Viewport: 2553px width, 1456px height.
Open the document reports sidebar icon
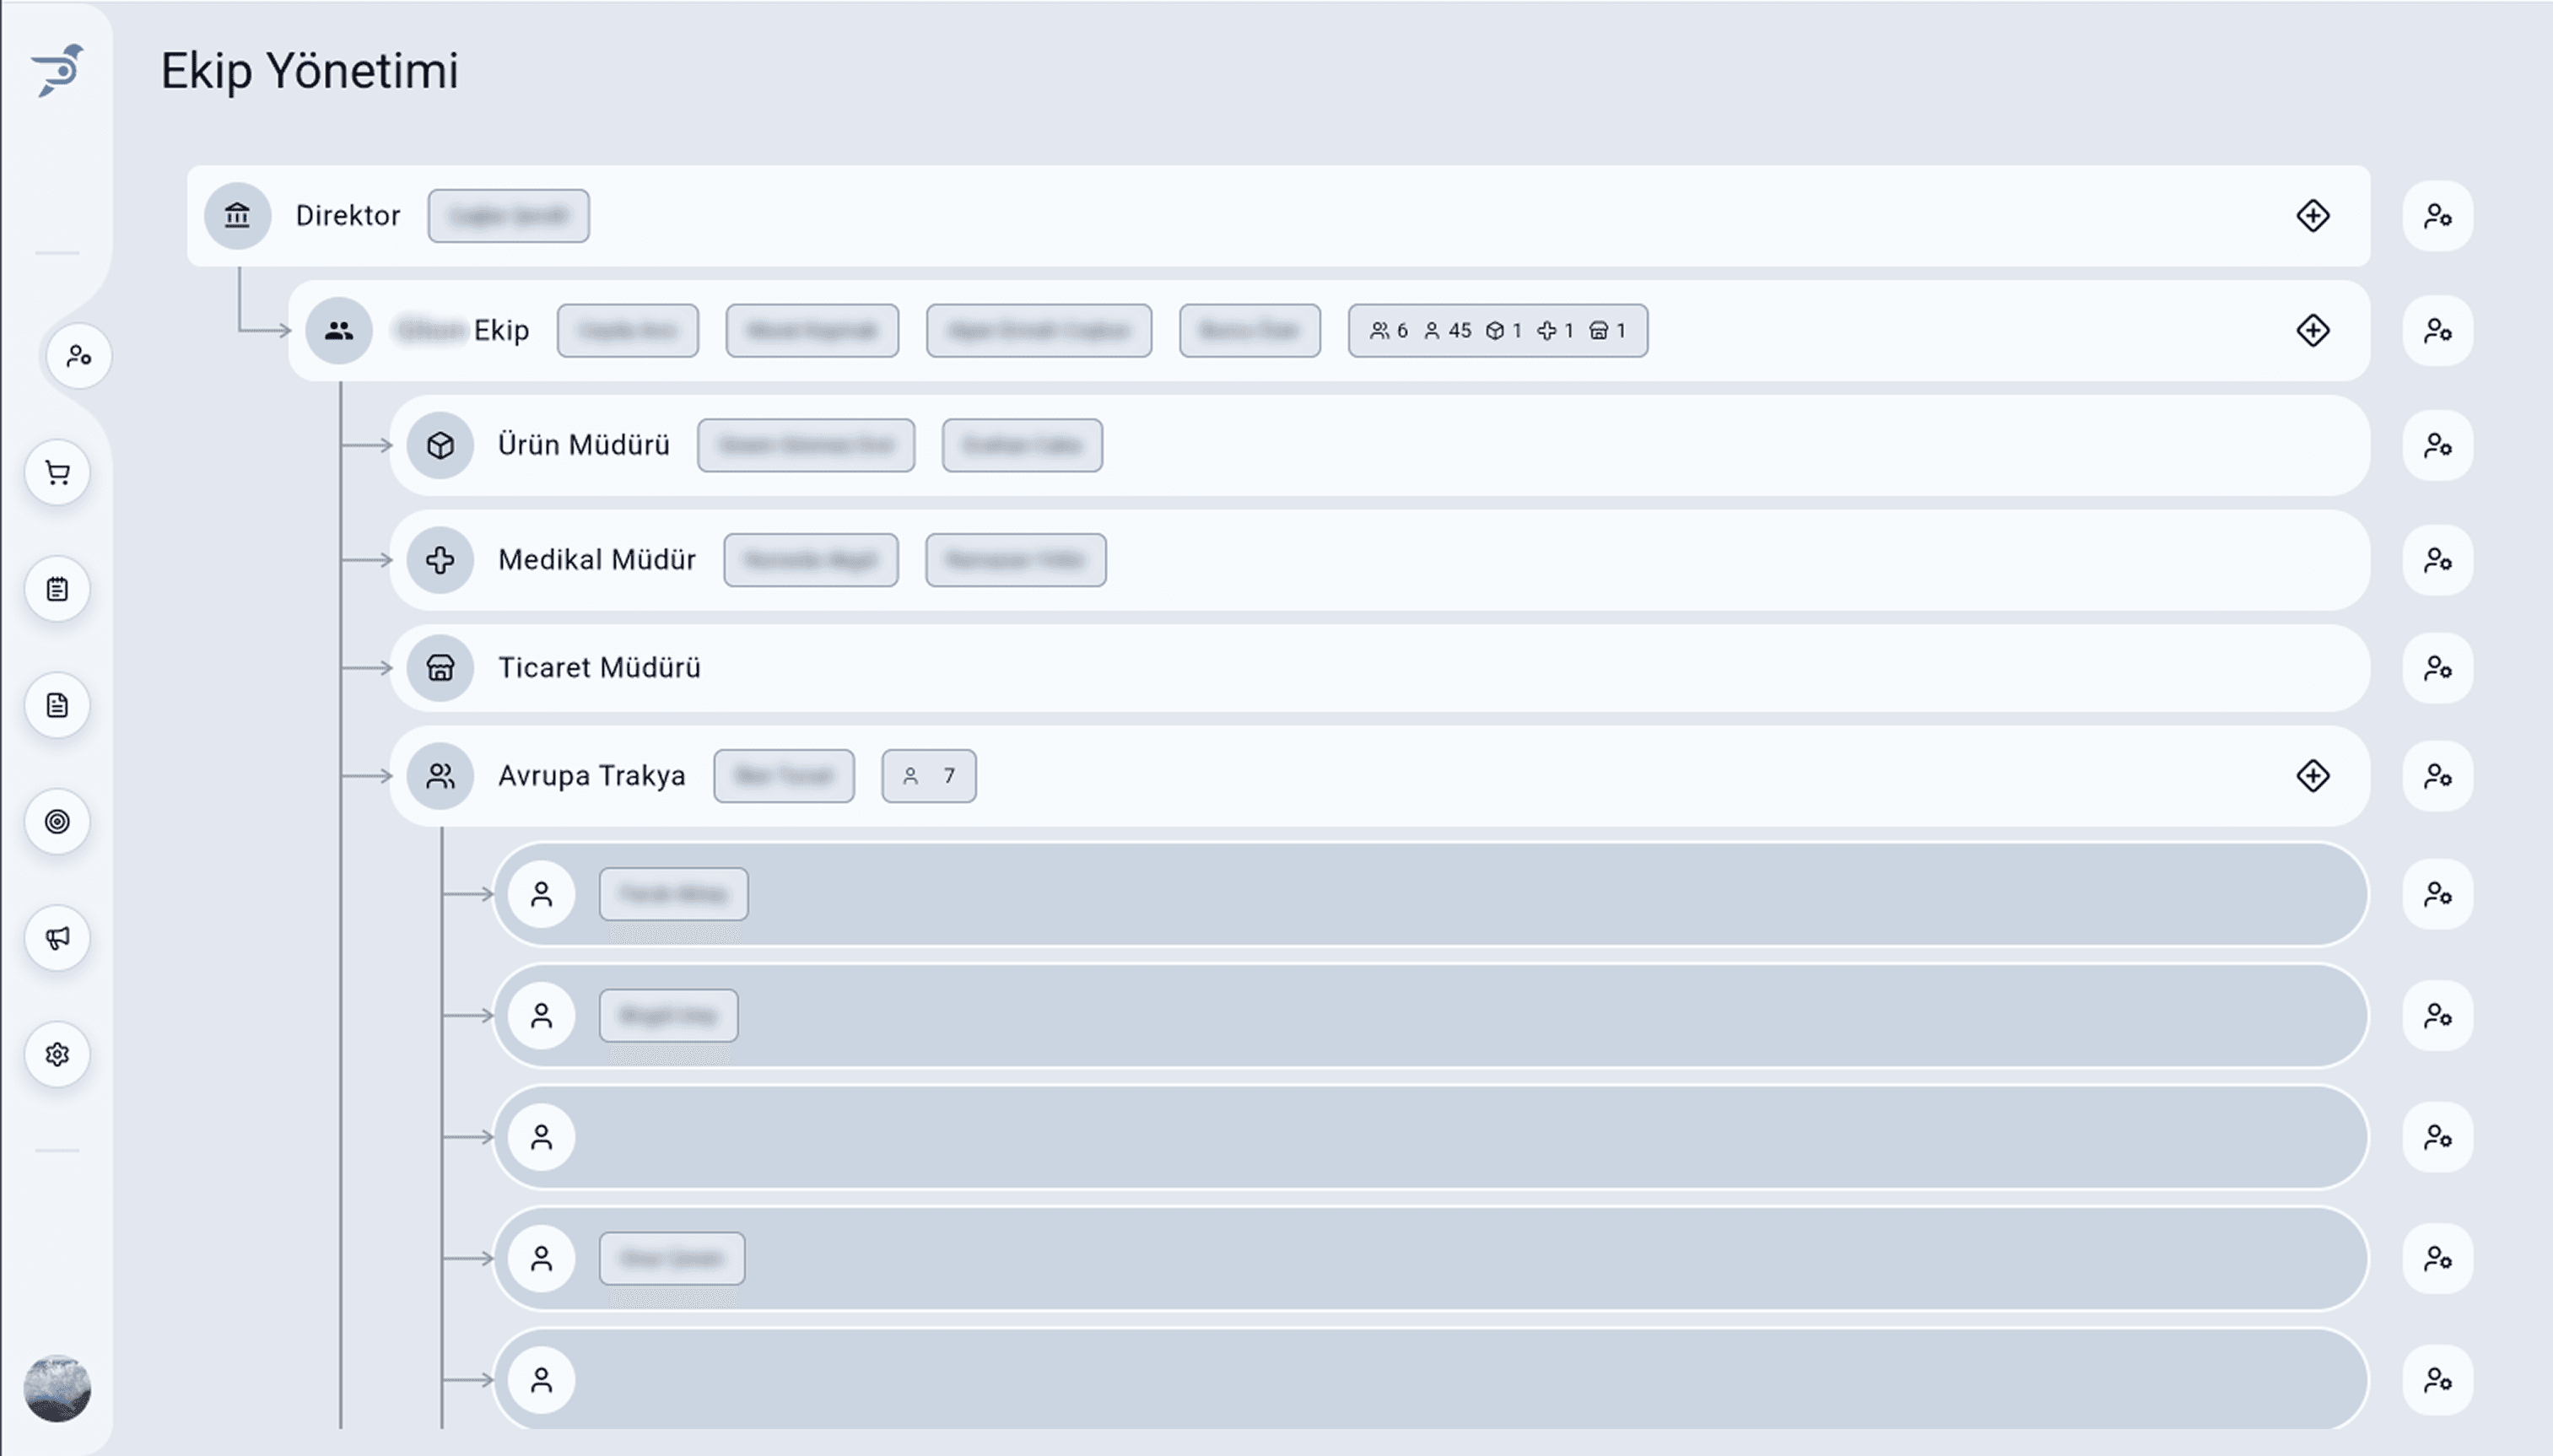tap(57, 706)
